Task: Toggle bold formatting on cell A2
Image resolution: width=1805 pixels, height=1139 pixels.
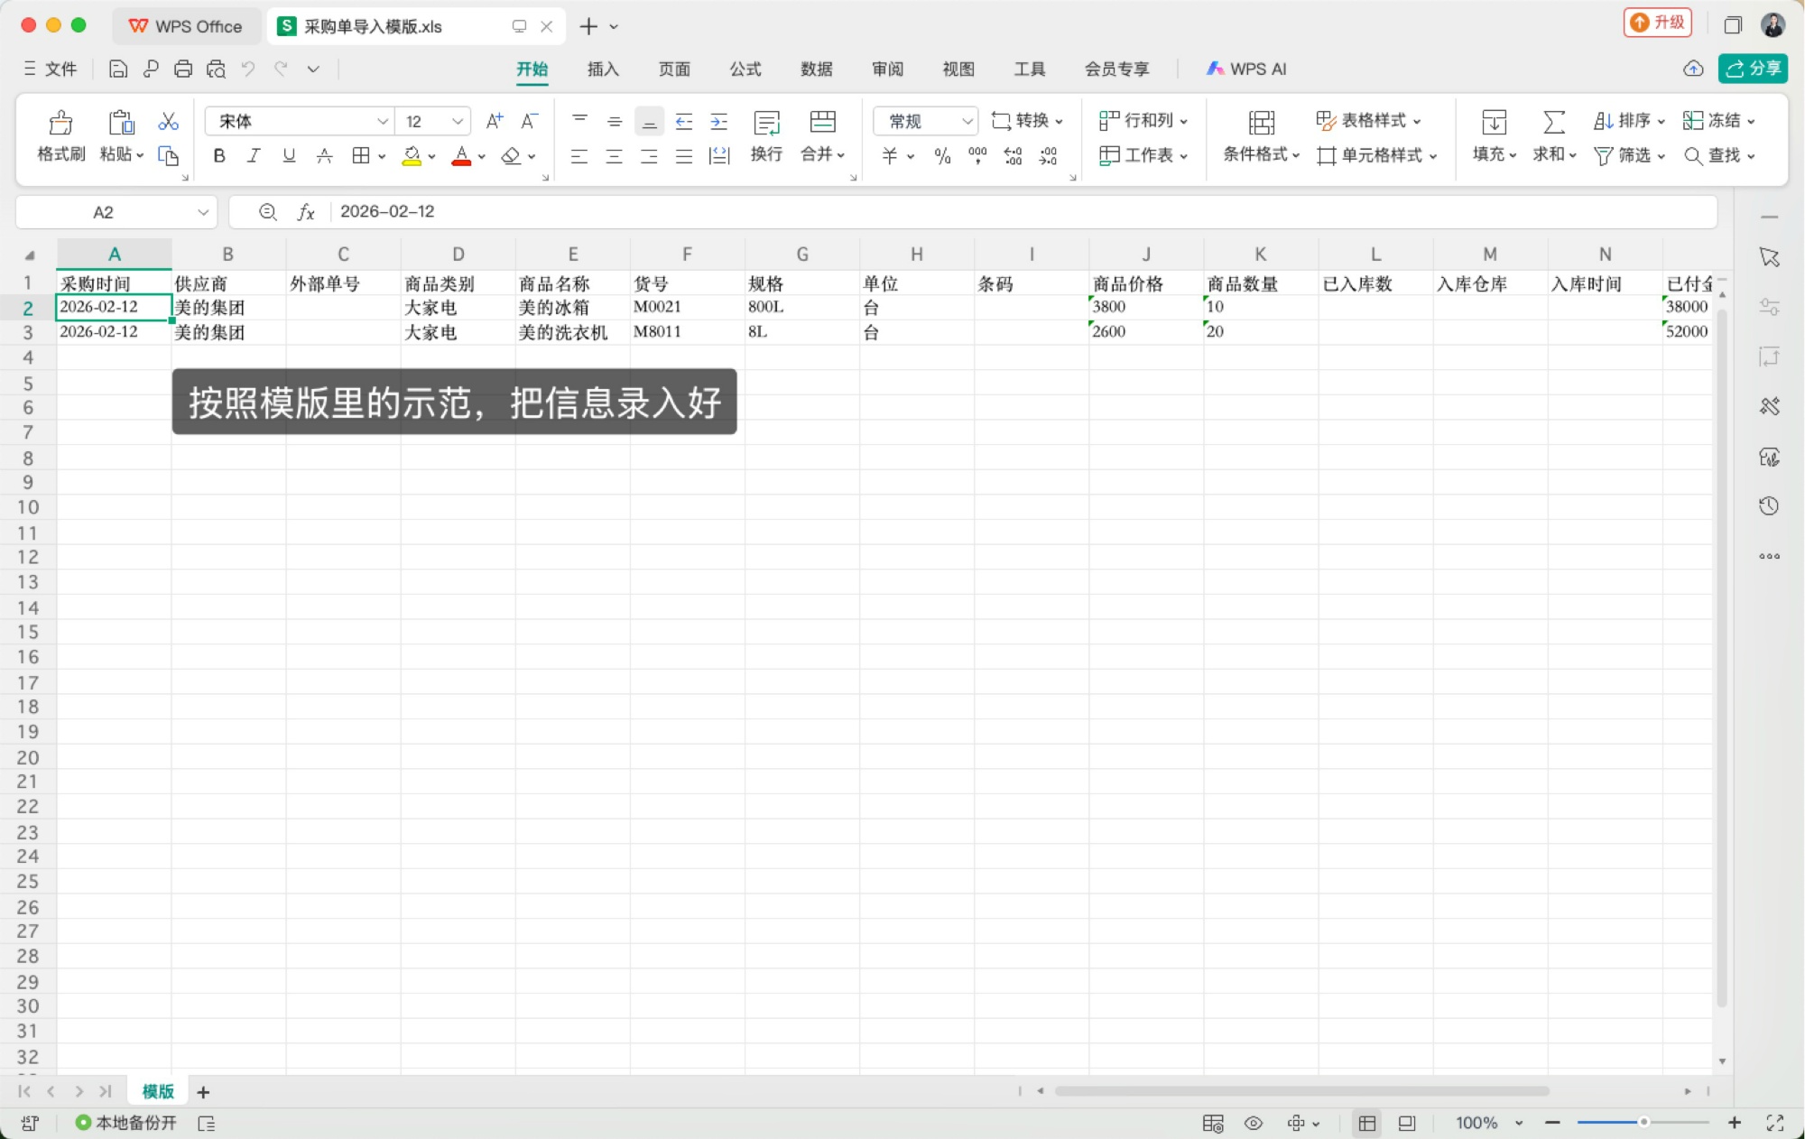Action: (x=218, y=154)
